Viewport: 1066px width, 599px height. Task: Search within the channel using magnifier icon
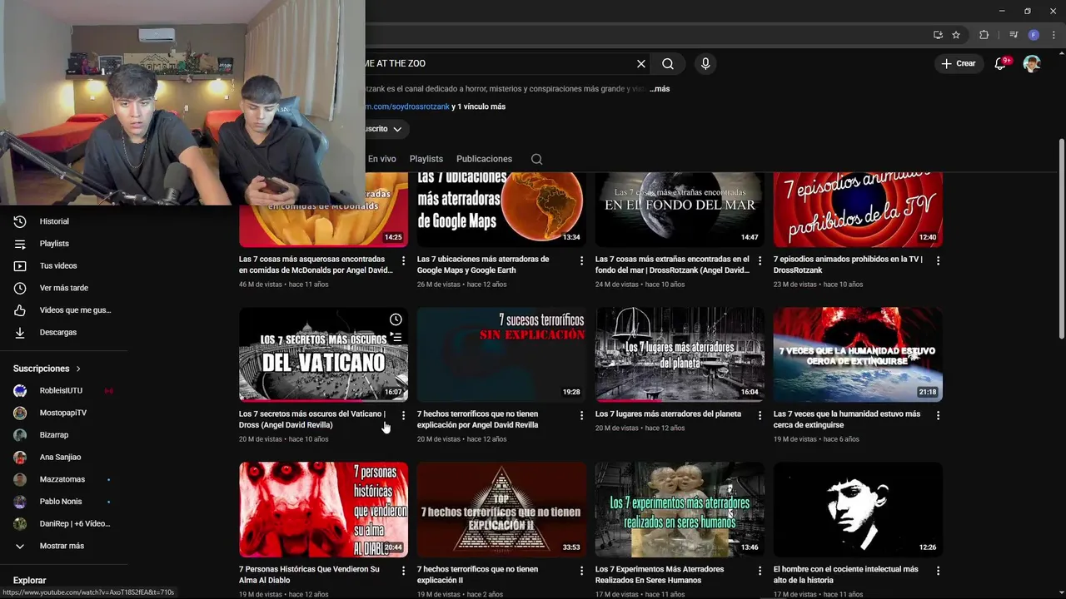pos(537,159)
